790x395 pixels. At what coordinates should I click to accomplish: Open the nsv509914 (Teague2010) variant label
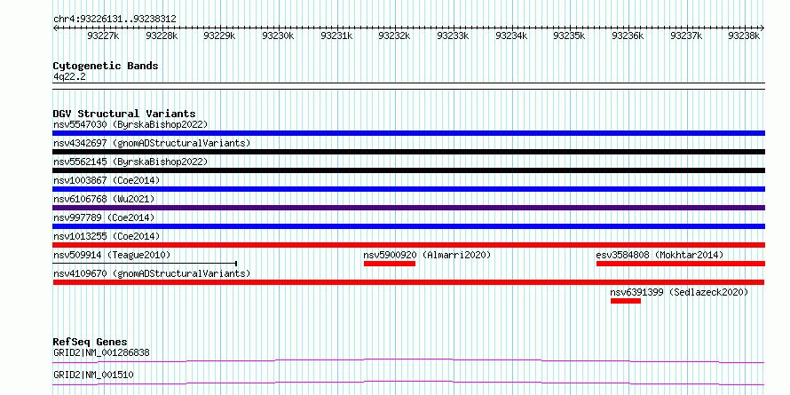pyautogui.click(x=112, y=255)
